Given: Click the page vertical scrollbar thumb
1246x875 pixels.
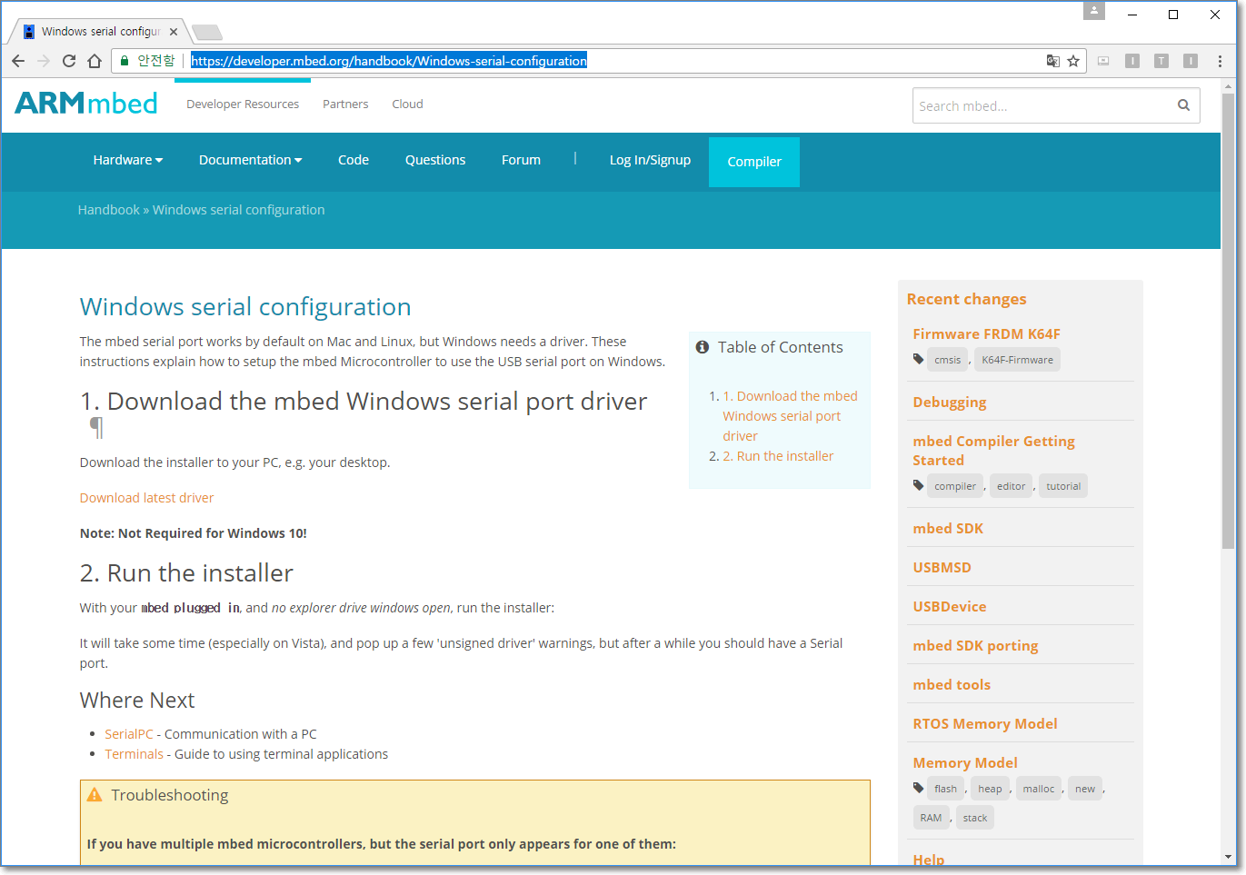Looking at the screenshot, I should (1229, 321).
